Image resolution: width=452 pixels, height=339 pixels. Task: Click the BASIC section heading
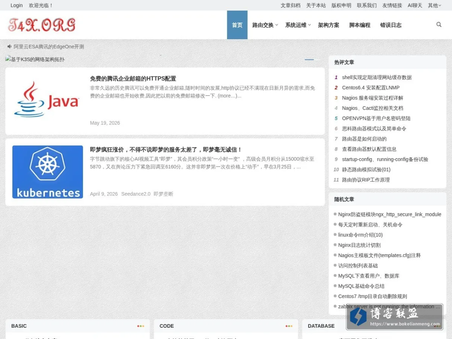(x=19, y=326)
